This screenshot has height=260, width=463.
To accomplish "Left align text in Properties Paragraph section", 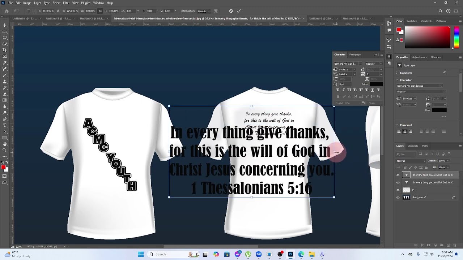I will pos(399,131).
